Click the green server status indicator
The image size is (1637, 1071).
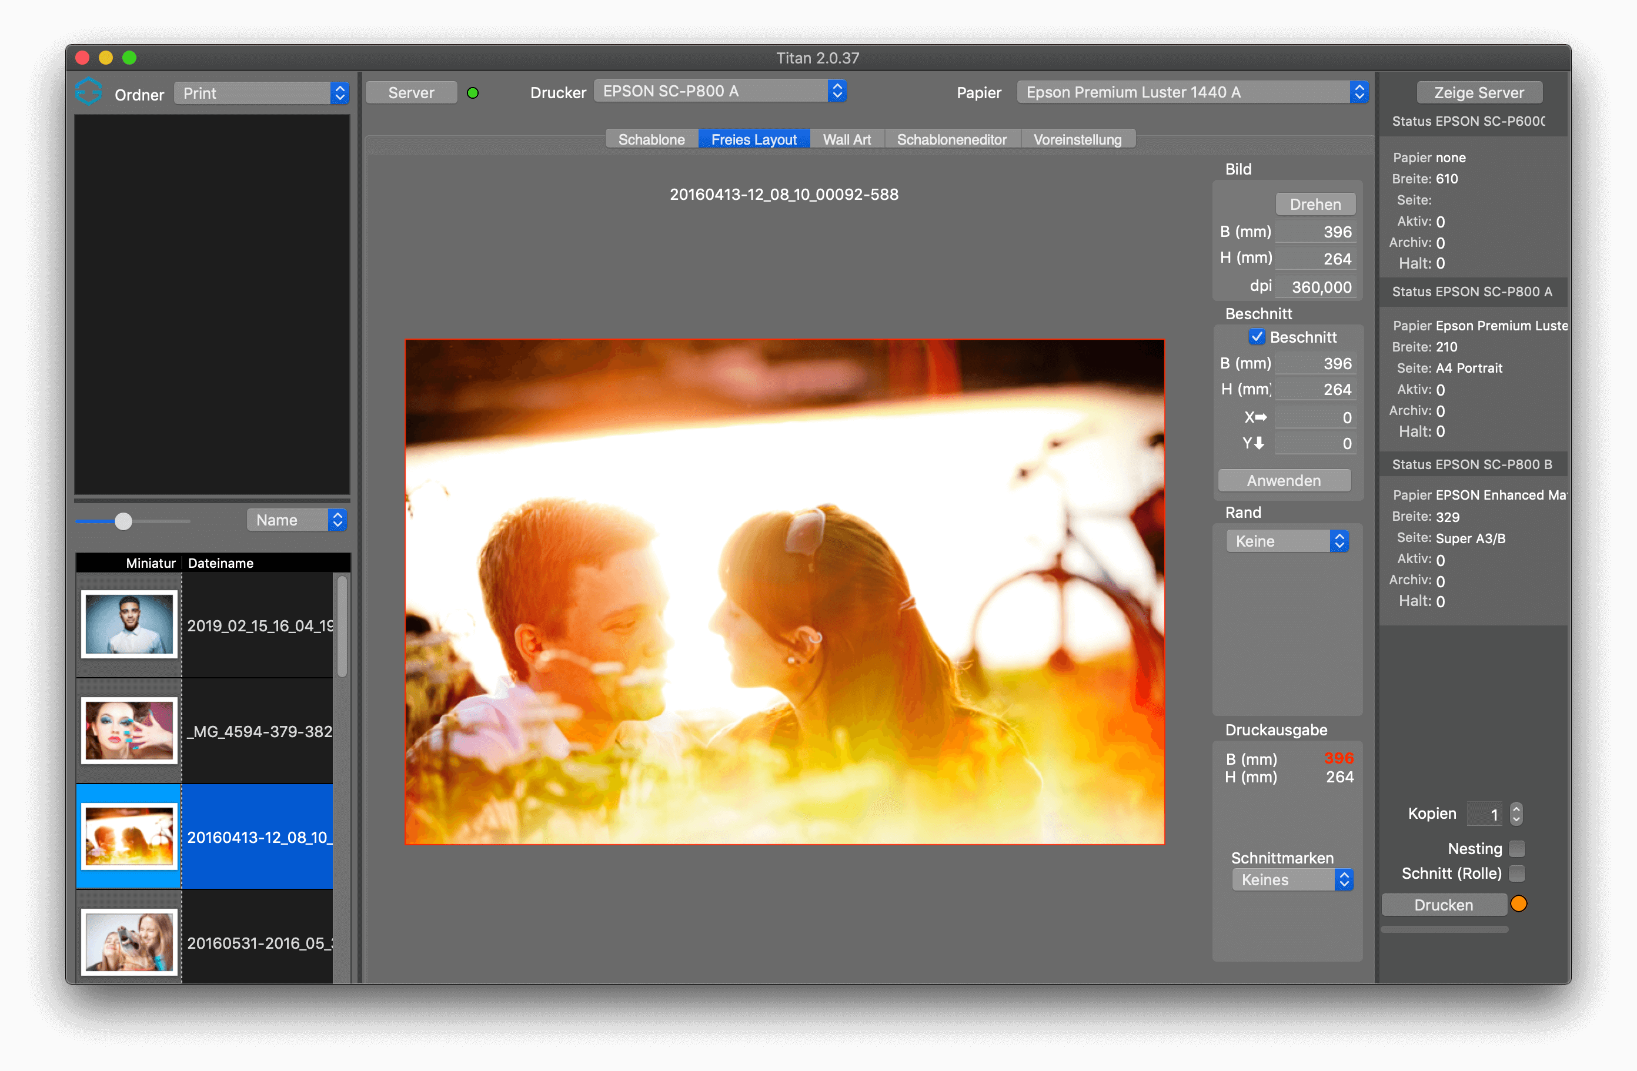pos(473,93)
